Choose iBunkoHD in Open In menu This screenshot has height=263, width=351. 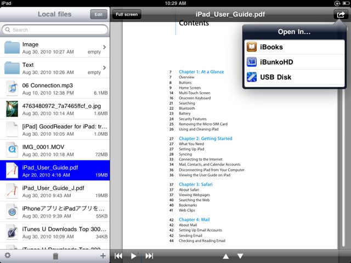(x=295, y=62)
